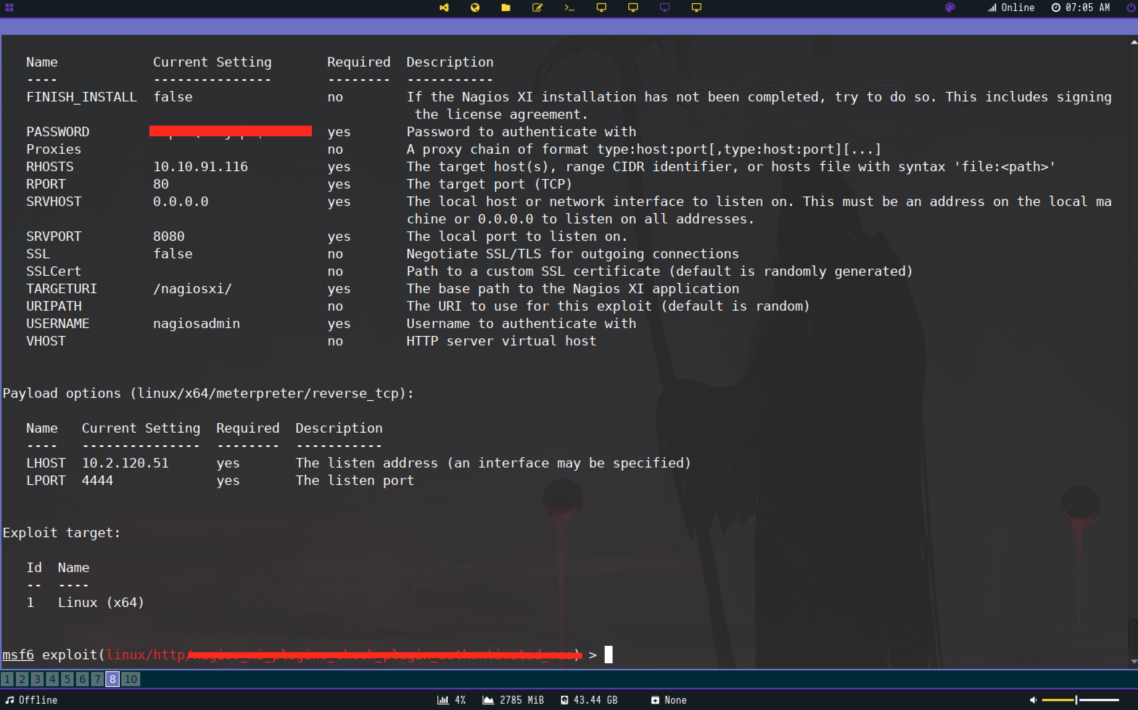This screenshot has height=710, width=1138.
Task: Click the purple monitor icon
Action: [x=665, y=8]
